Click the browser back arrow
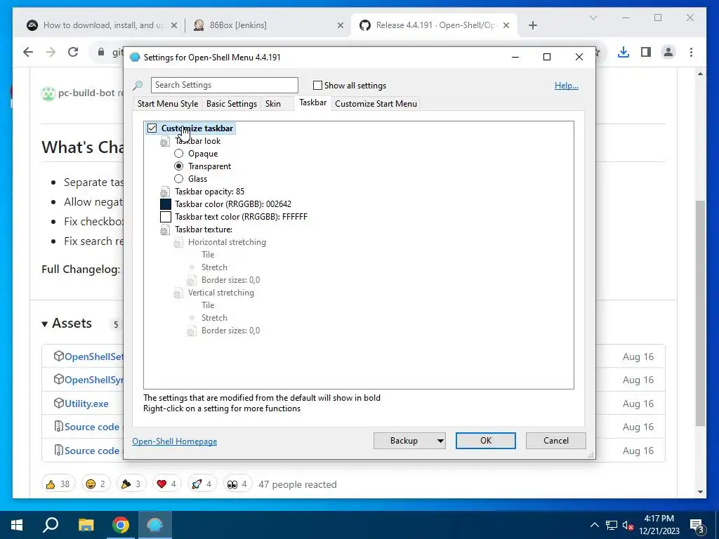719x539 pixels. pyautogui.click(x=28, y=52)
